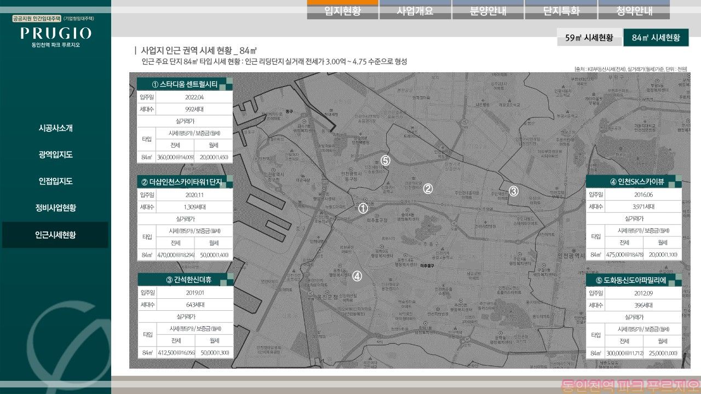Viewport: 701px width, 394px height.
Task: Click the 643세대 household count cell
Action: pos(194,305)
